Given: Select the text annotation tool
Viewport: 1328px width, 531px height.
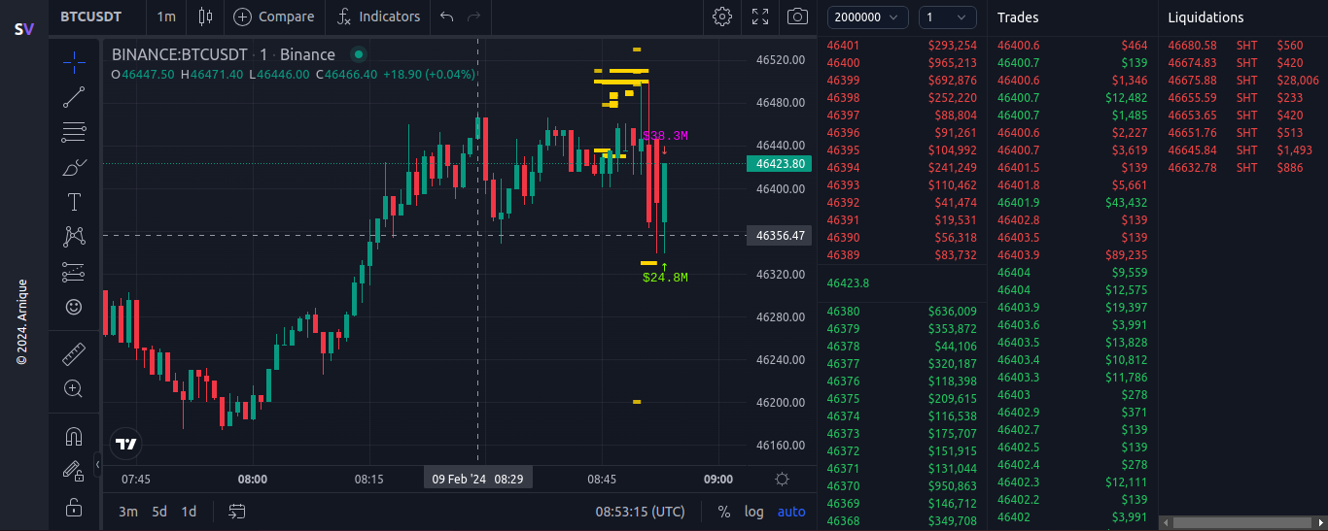Looking at the screenshot, I should 74,202.
